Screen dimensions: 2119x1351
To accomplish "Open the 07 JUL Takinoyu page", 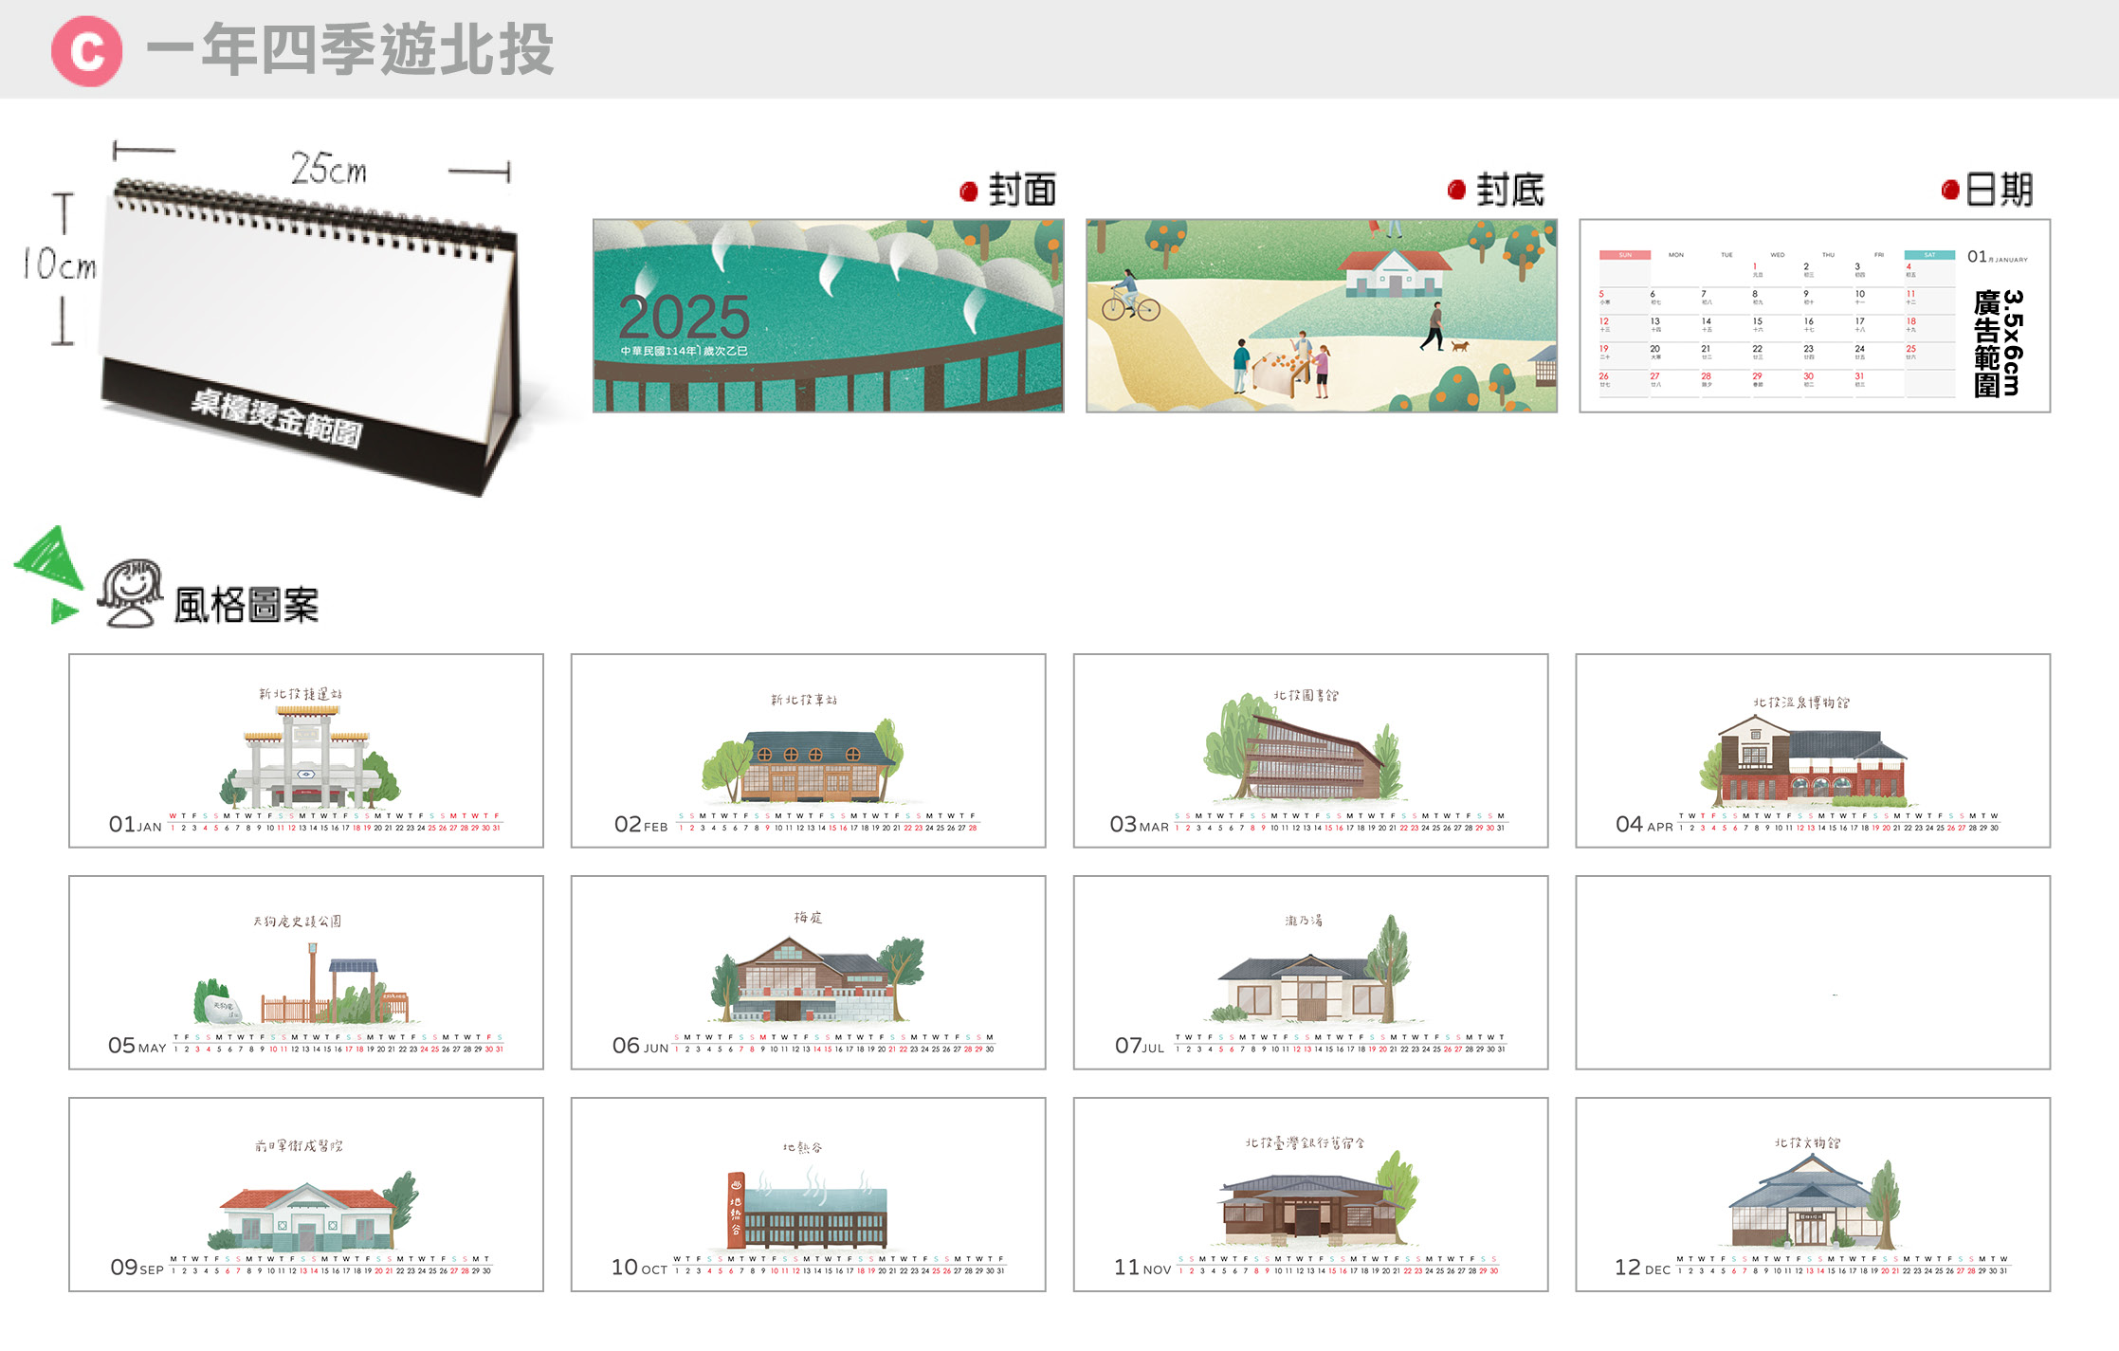I will (x=1310, y=972).
